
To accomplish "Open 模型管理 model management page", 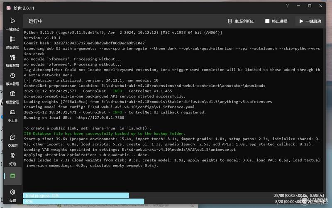I will tap(12, 98).
